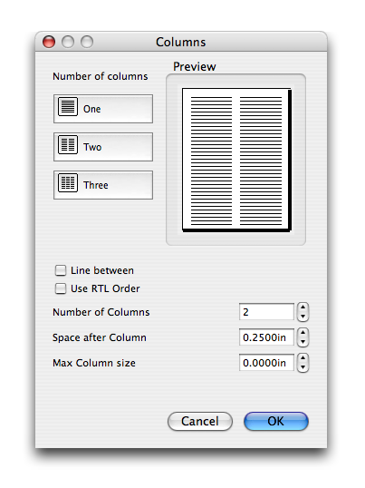
Task: Select the One column layout icon
Action: click(68, 107)
